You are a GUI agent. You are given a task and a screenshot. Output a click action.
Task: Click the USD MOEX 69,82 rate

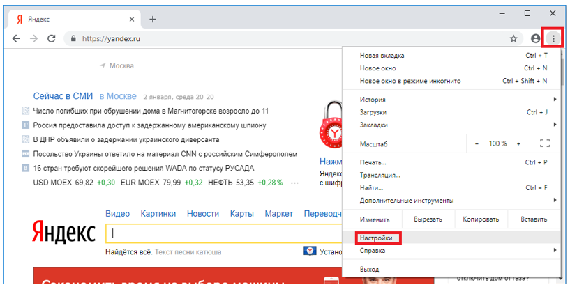63,183
